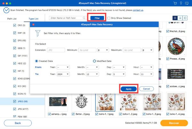Click the search magnifier icon
Screen dimensions: 192x129
pyautogui.click(x=84, y=18)
